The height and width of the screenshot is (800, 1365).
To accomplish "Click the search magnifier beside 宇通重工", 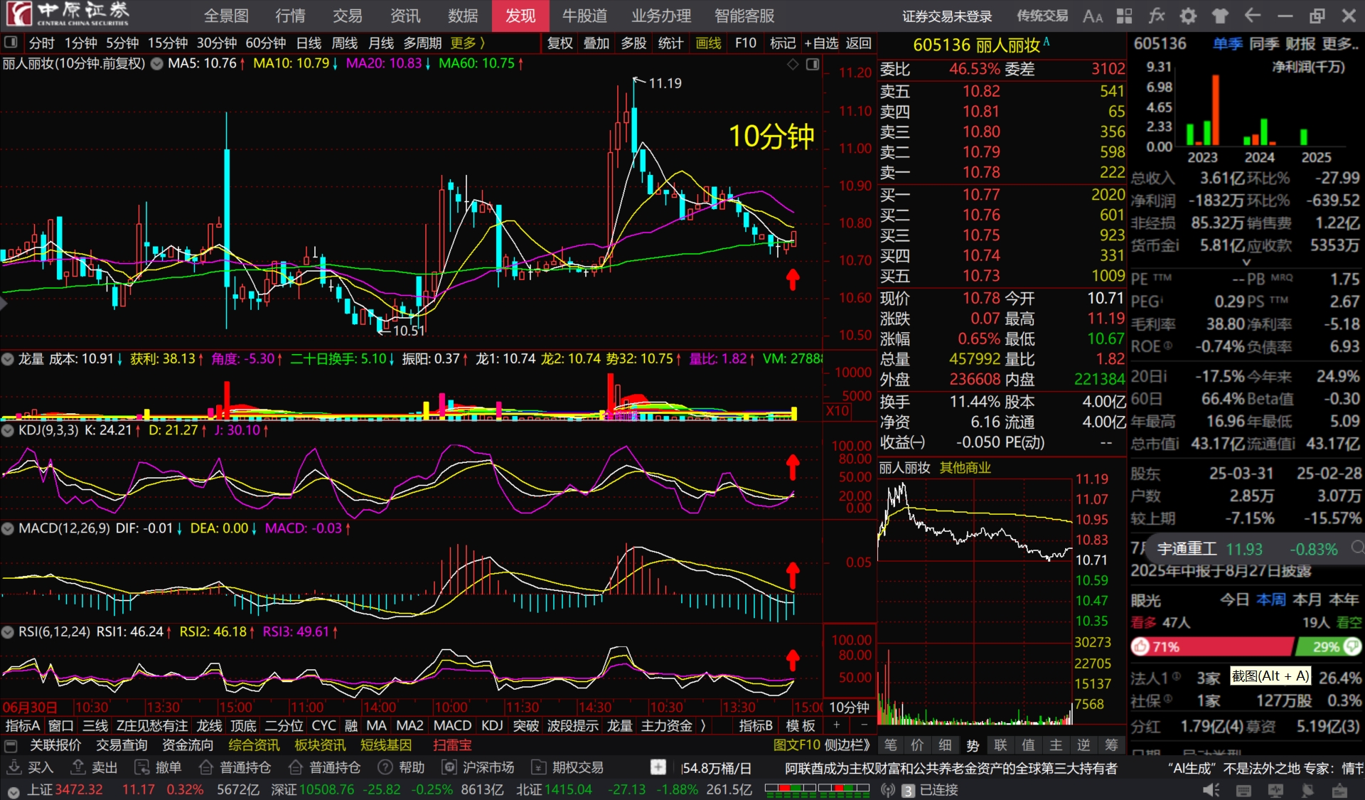I will pyautogui.click(x=1357, y=548).
